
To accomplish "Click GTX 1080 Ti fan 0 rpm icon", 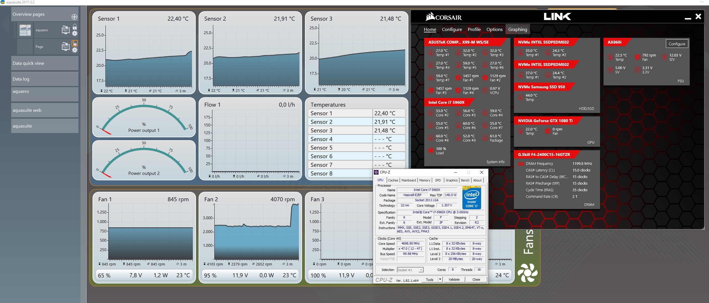I will click(548, 131).
